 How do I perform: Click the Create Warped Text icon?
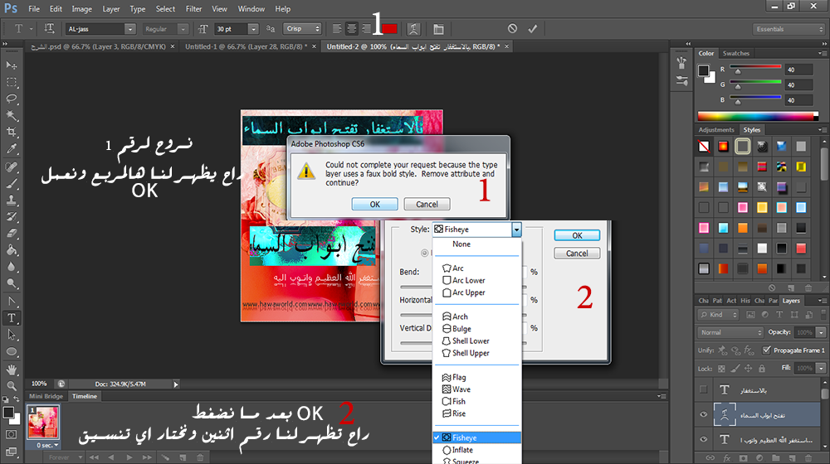tap(414, 28)
